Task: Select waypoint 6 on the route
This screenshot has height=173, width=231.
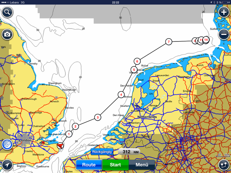Action: click(x=137, y=61)
